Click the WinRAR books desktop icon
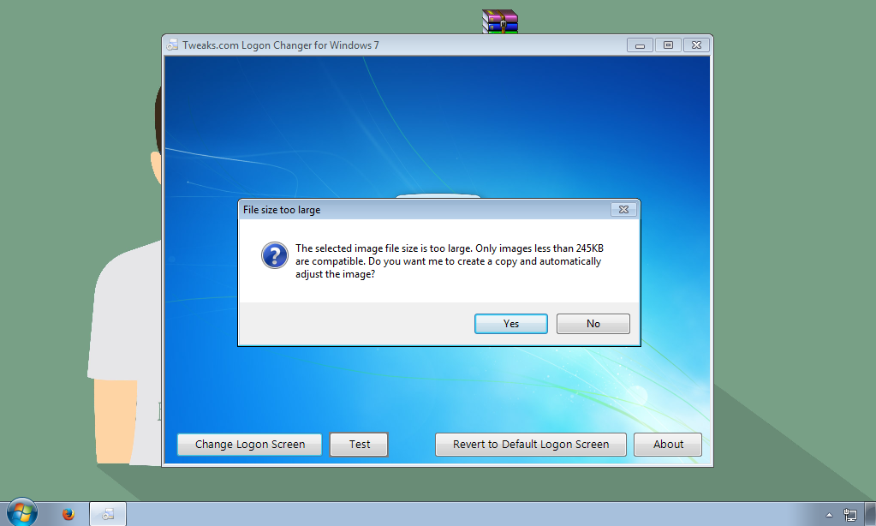The height and width of the screenshot is (526, 876). tap(500, 21)
